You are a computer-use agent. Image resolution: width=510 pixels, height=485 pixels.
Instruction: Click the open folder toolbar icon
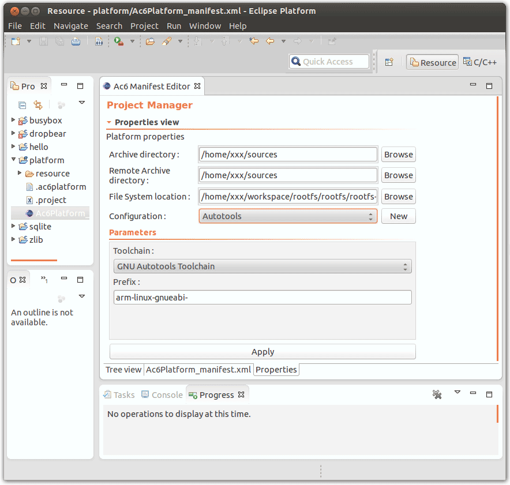(150, 42)
